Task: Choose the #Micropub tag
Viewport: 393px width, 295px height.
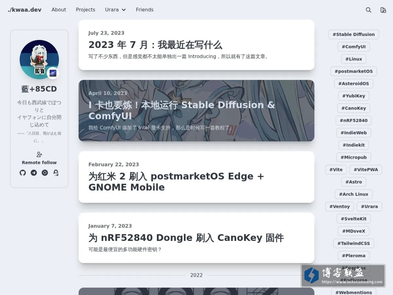Action: (354, 157)
